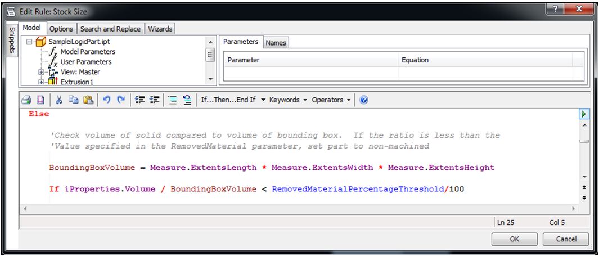Click the Paste clipboard icon
Viewport: 599px width, 256px height.
click(88, 100)
